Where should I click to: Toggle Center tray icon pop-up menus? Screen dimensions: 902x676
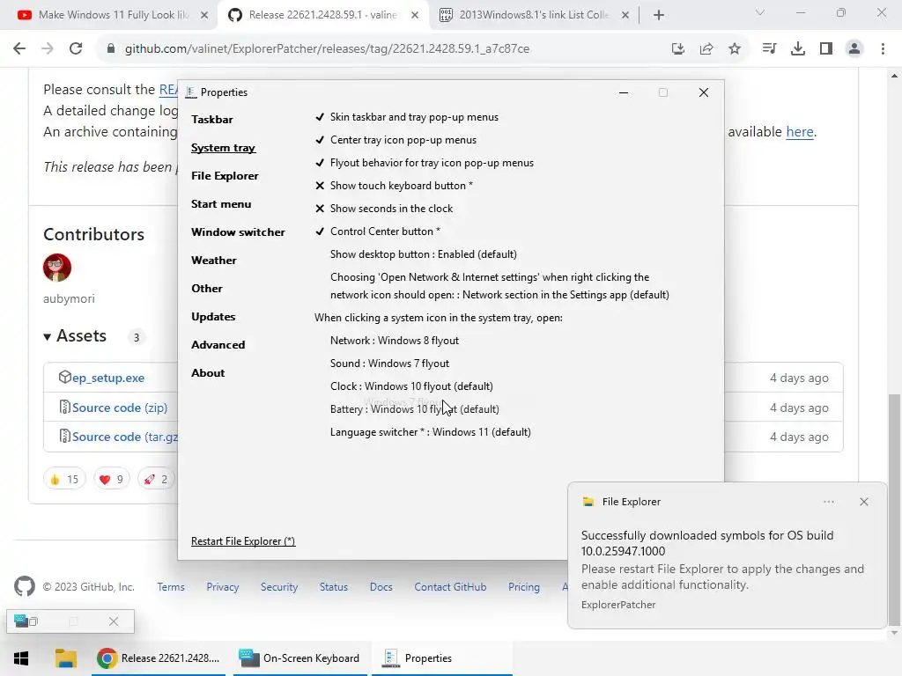pos(396,140)
